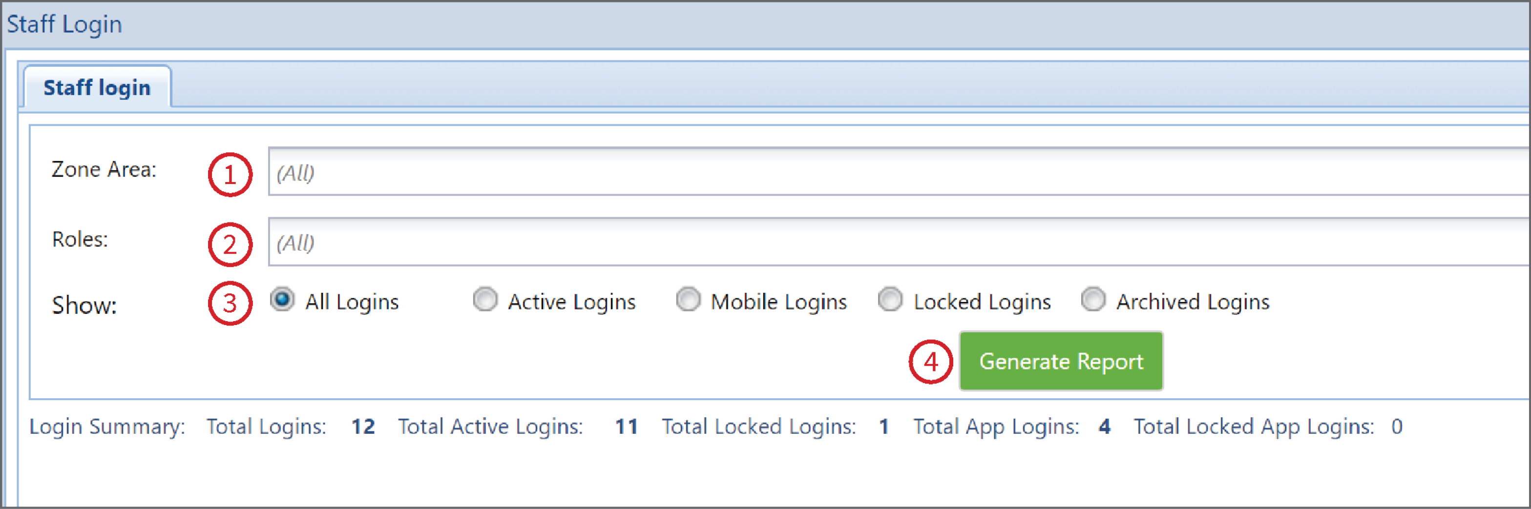The width and height of the screenshot is (1531, 509).
Task: Click the red circled number 3 marker
Action: [230, 304]
